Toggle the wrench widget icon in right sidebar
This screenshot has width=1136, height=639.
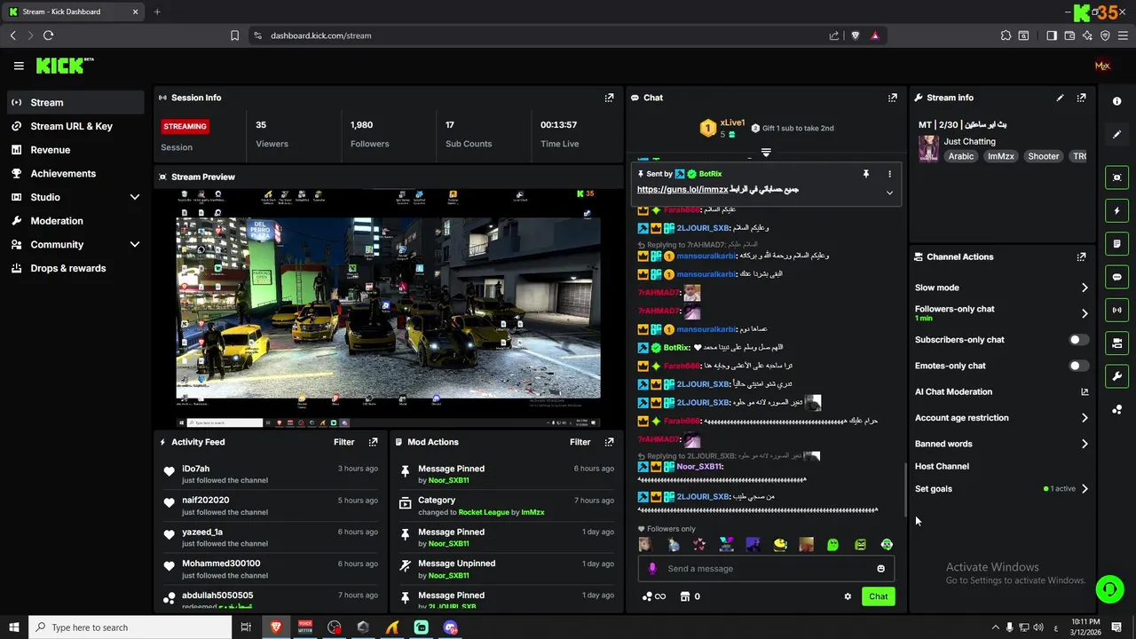coord(1117,375)
